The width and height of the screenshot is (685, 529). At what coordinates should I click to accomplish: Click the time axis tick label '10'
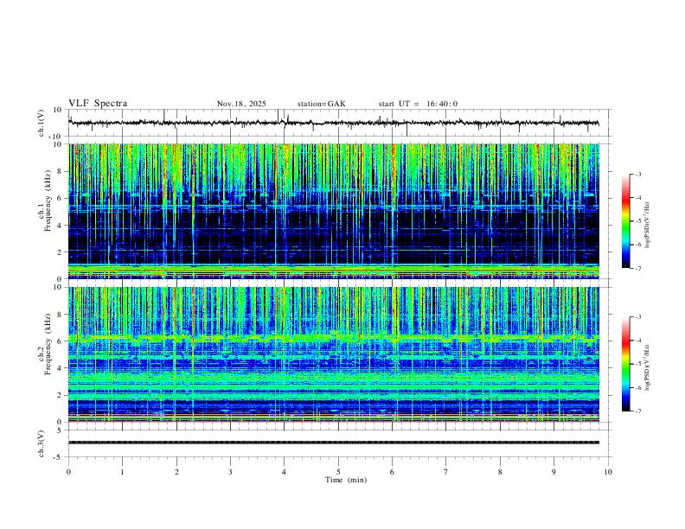(x=608, y=472)
